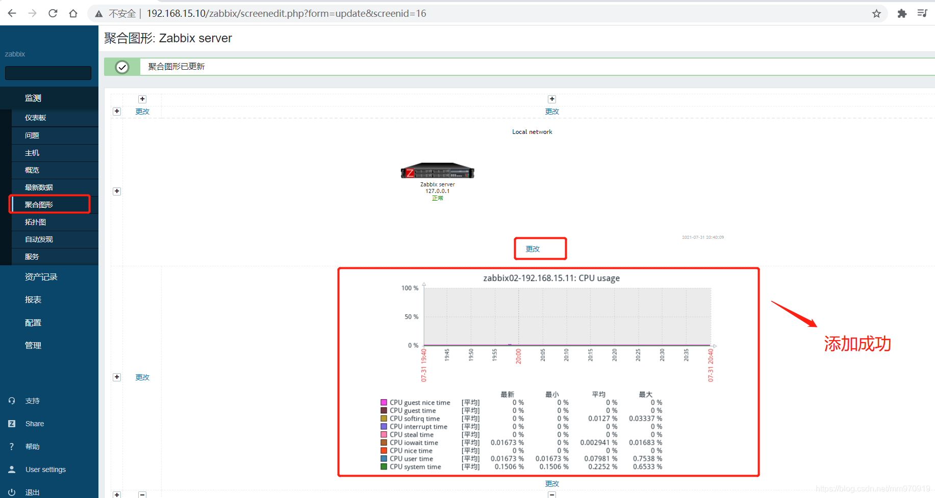Click the 支持 support headset icon
The height and width of the screenshot is (498, 935).
click(12, 401)
